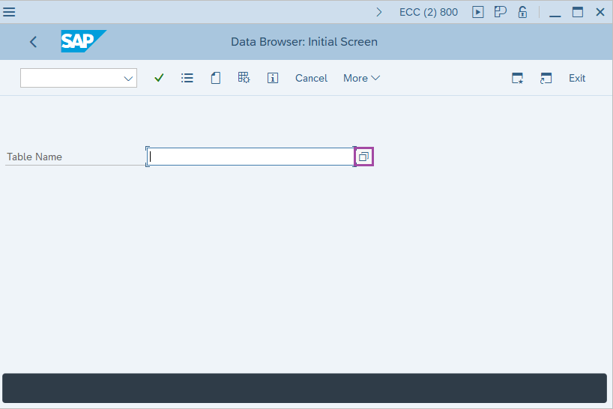Open the hamburger menu at top left

click(9, 12)
